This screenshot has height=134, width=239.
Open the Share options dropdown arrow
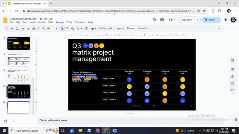click(219, 20)
